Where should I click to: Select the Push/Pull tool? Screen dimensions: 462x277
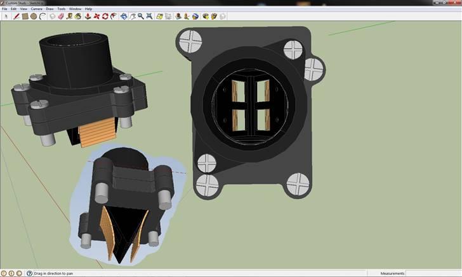(87, 16)
